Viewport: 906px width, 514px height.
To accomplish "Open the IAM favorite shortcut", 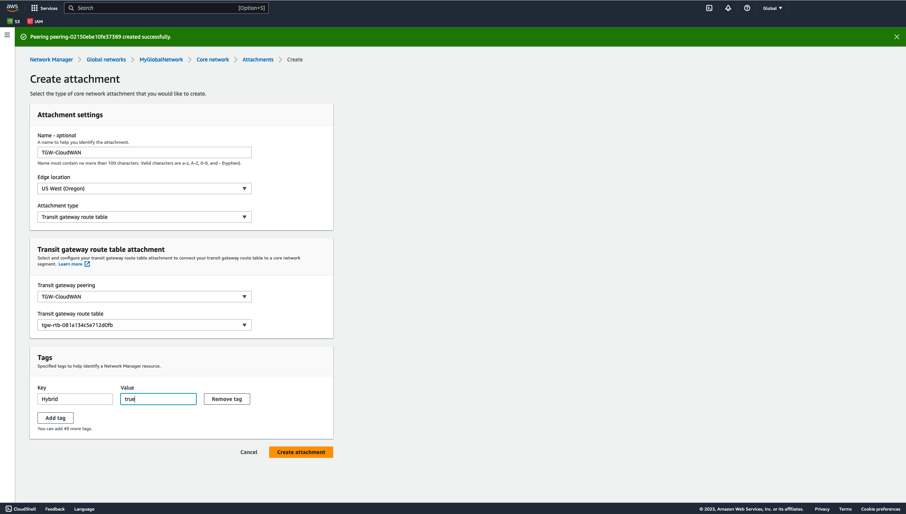I will [35, 21].
